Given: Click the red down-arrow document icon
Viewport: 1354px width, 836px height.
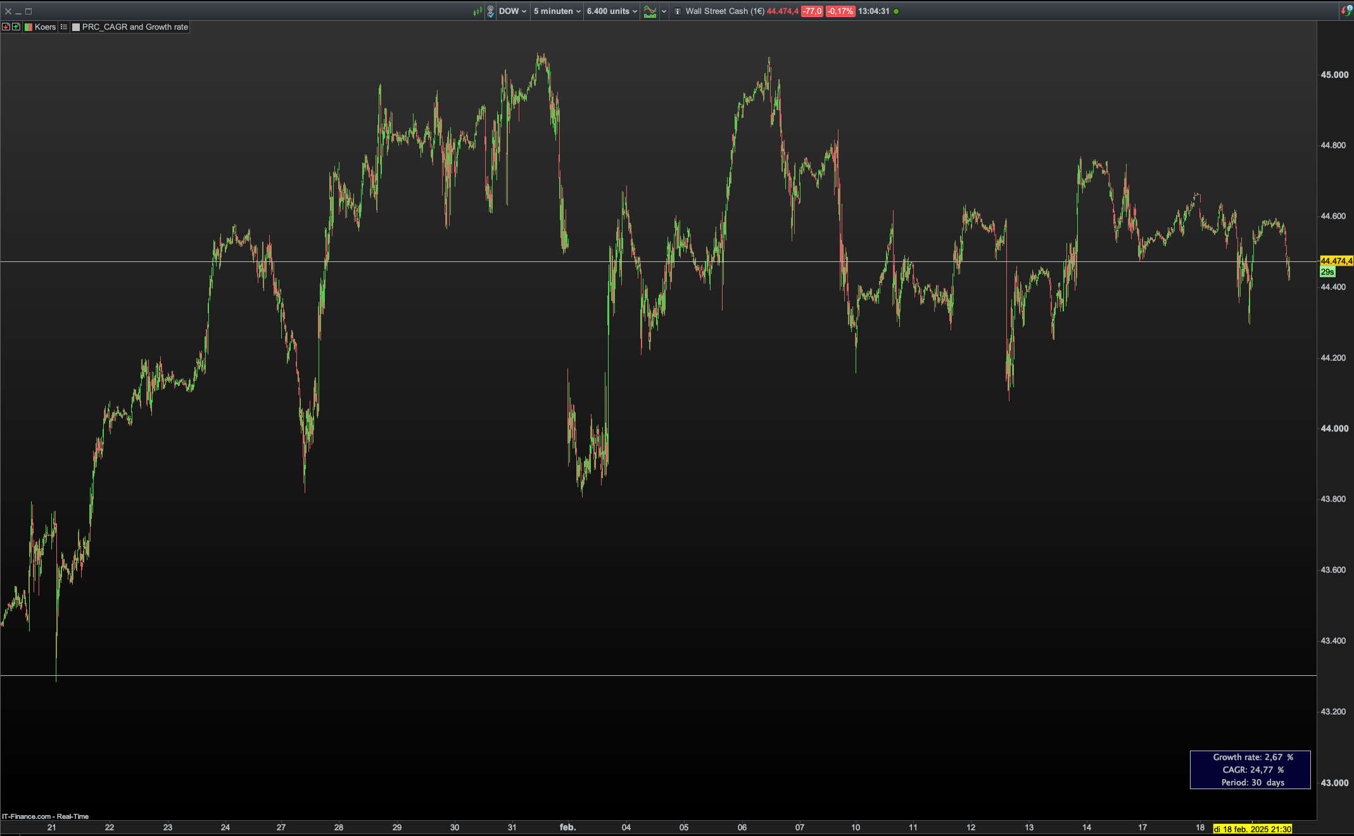Looking at the screenshot, I should (6, 27).
